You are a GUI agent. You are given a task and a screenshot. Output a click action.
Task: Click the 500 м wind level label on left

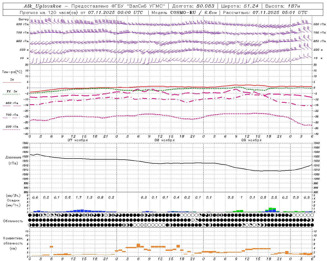coord(24,50)
